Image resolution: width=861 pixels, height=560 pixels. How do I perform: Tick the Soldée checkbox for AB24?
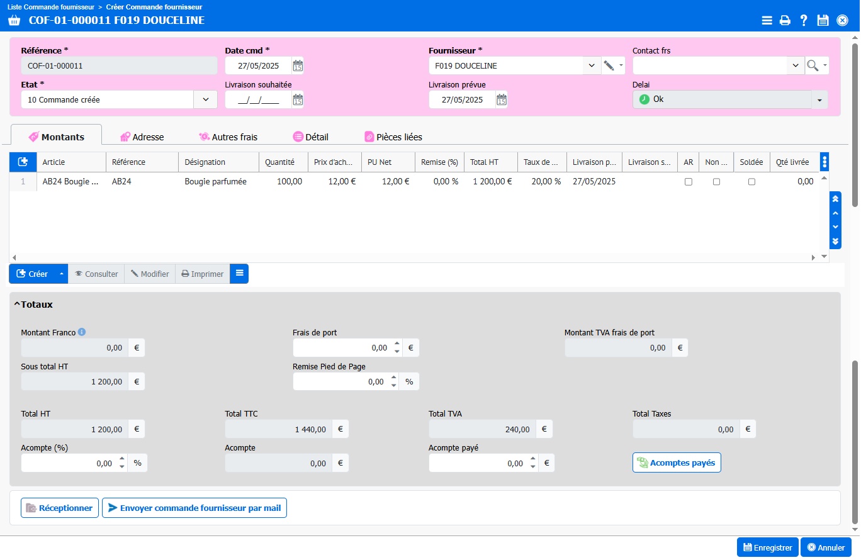pos(751,182)
